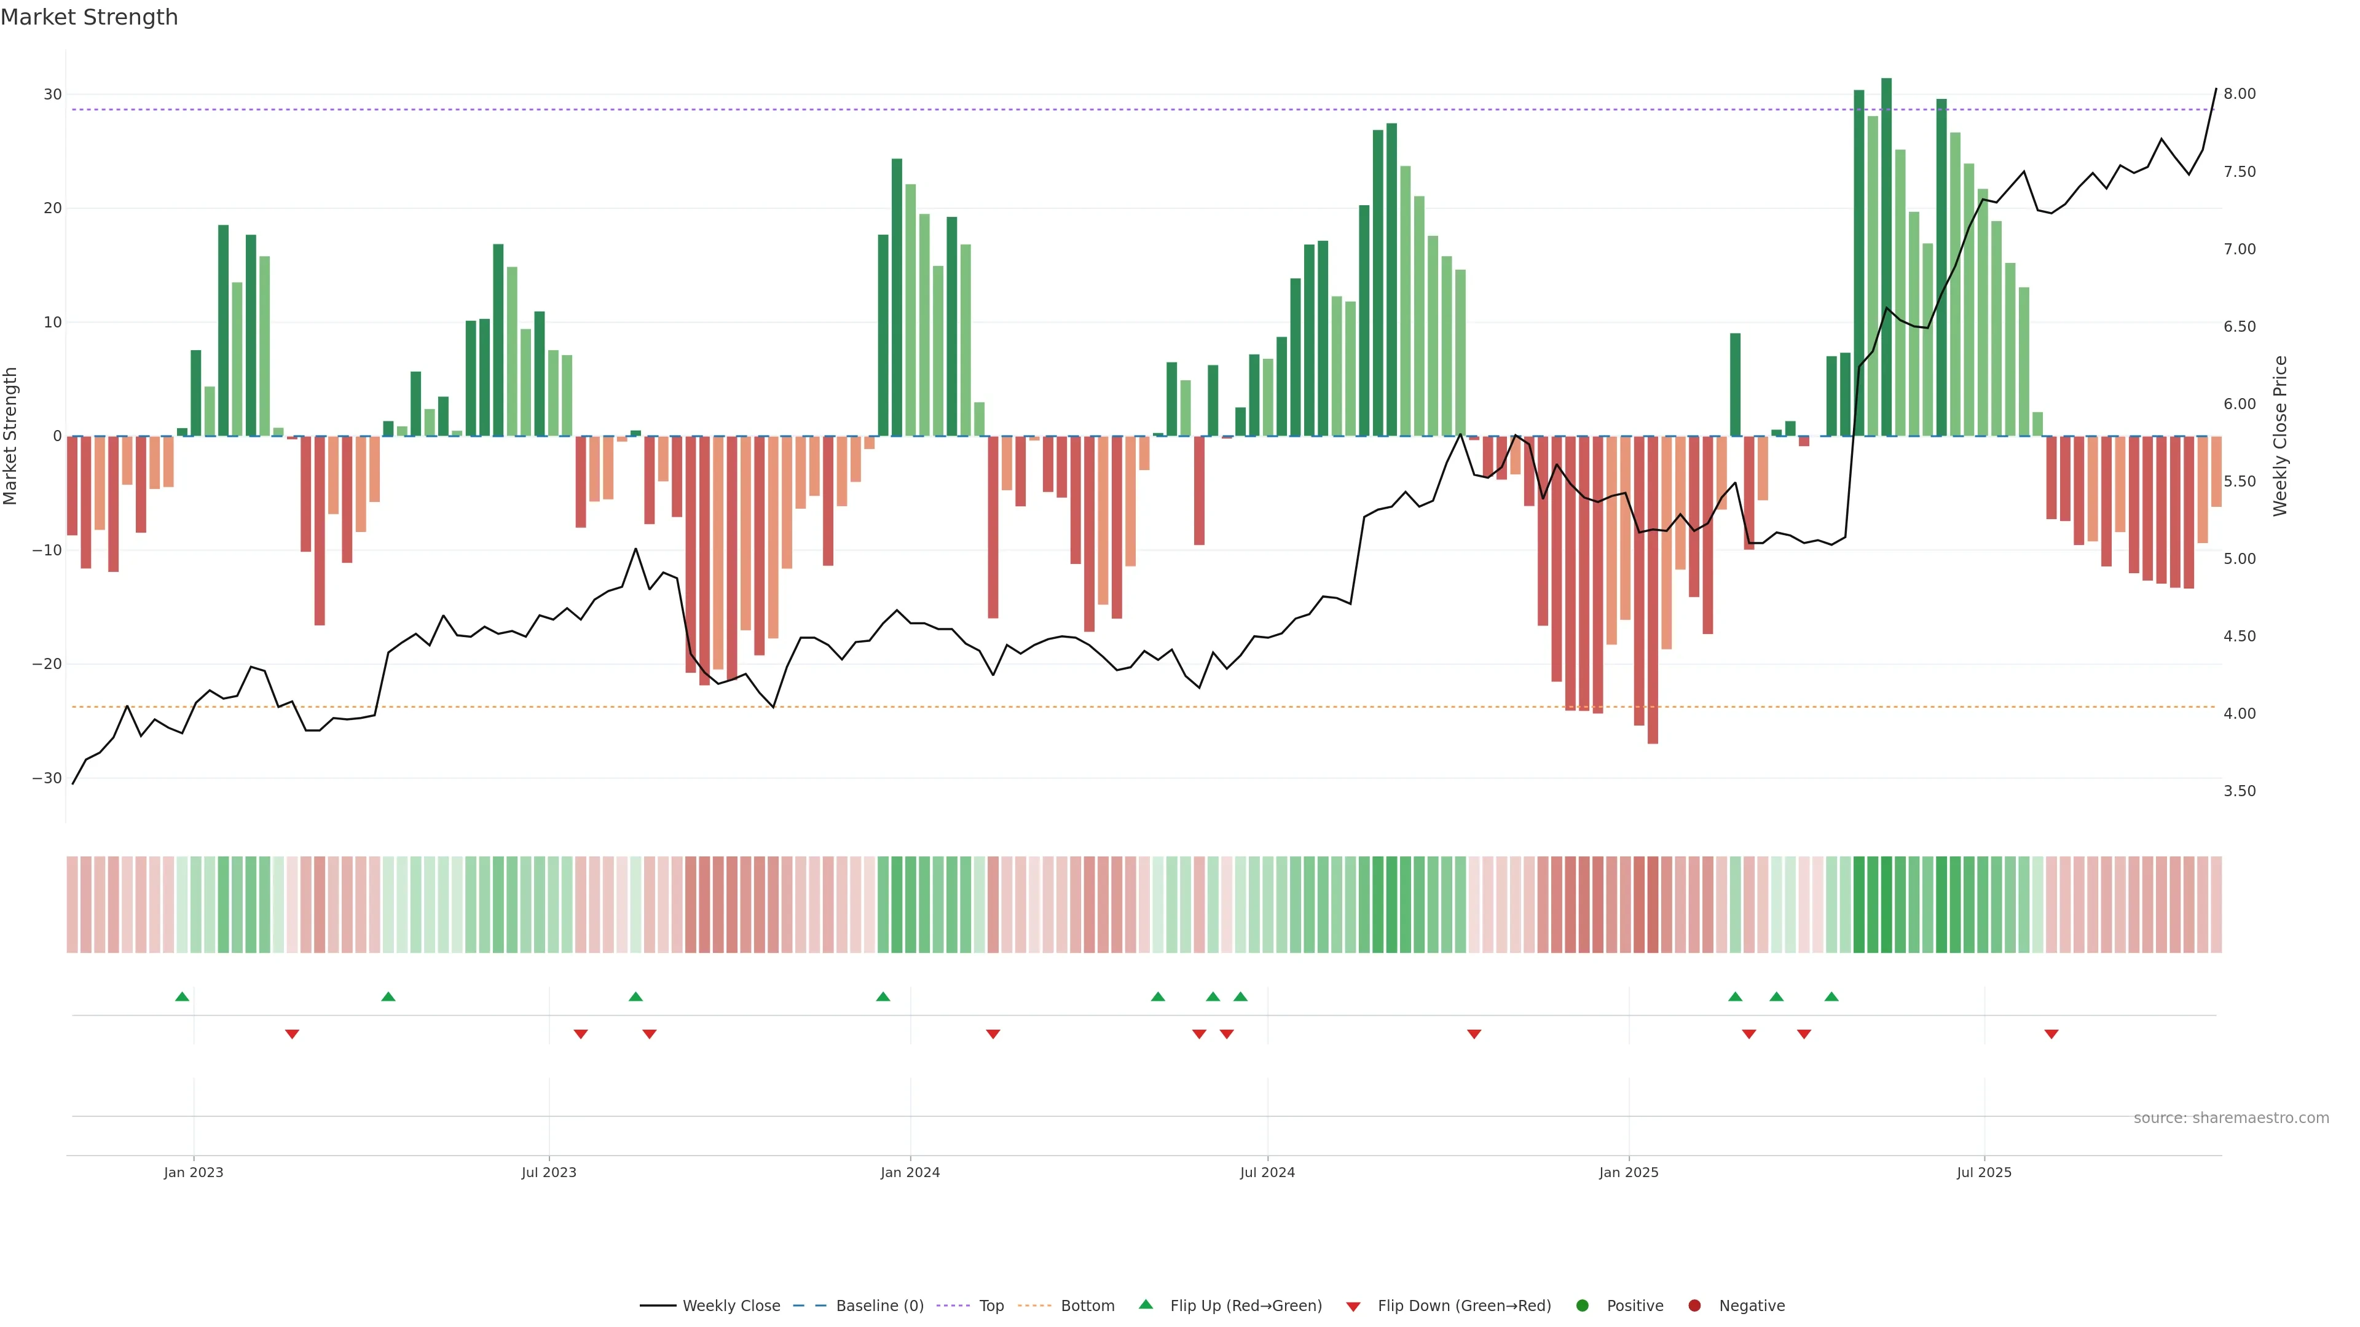Click the green Flip Up triangle in legend

coord(1145,1304)
